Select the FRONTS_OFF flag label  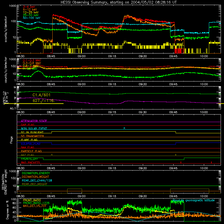[x=29, y=159]
